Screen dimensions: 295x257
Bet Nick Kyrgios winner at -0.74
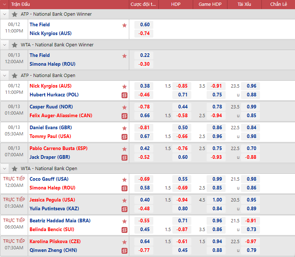(x=144, y=34)
